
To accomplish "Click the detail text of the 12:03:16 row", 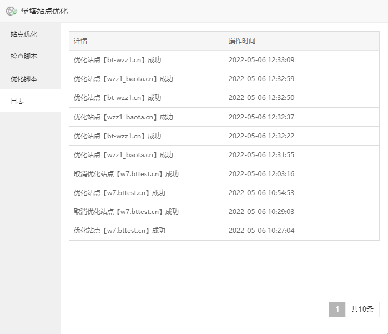I will 126,174.
